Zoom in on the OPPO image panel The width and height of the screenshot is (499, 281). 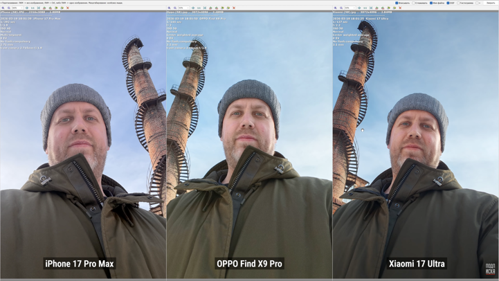pos(169,8)
